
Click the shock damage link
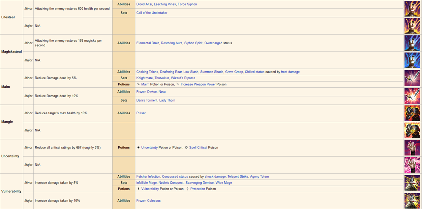point(215,176)
